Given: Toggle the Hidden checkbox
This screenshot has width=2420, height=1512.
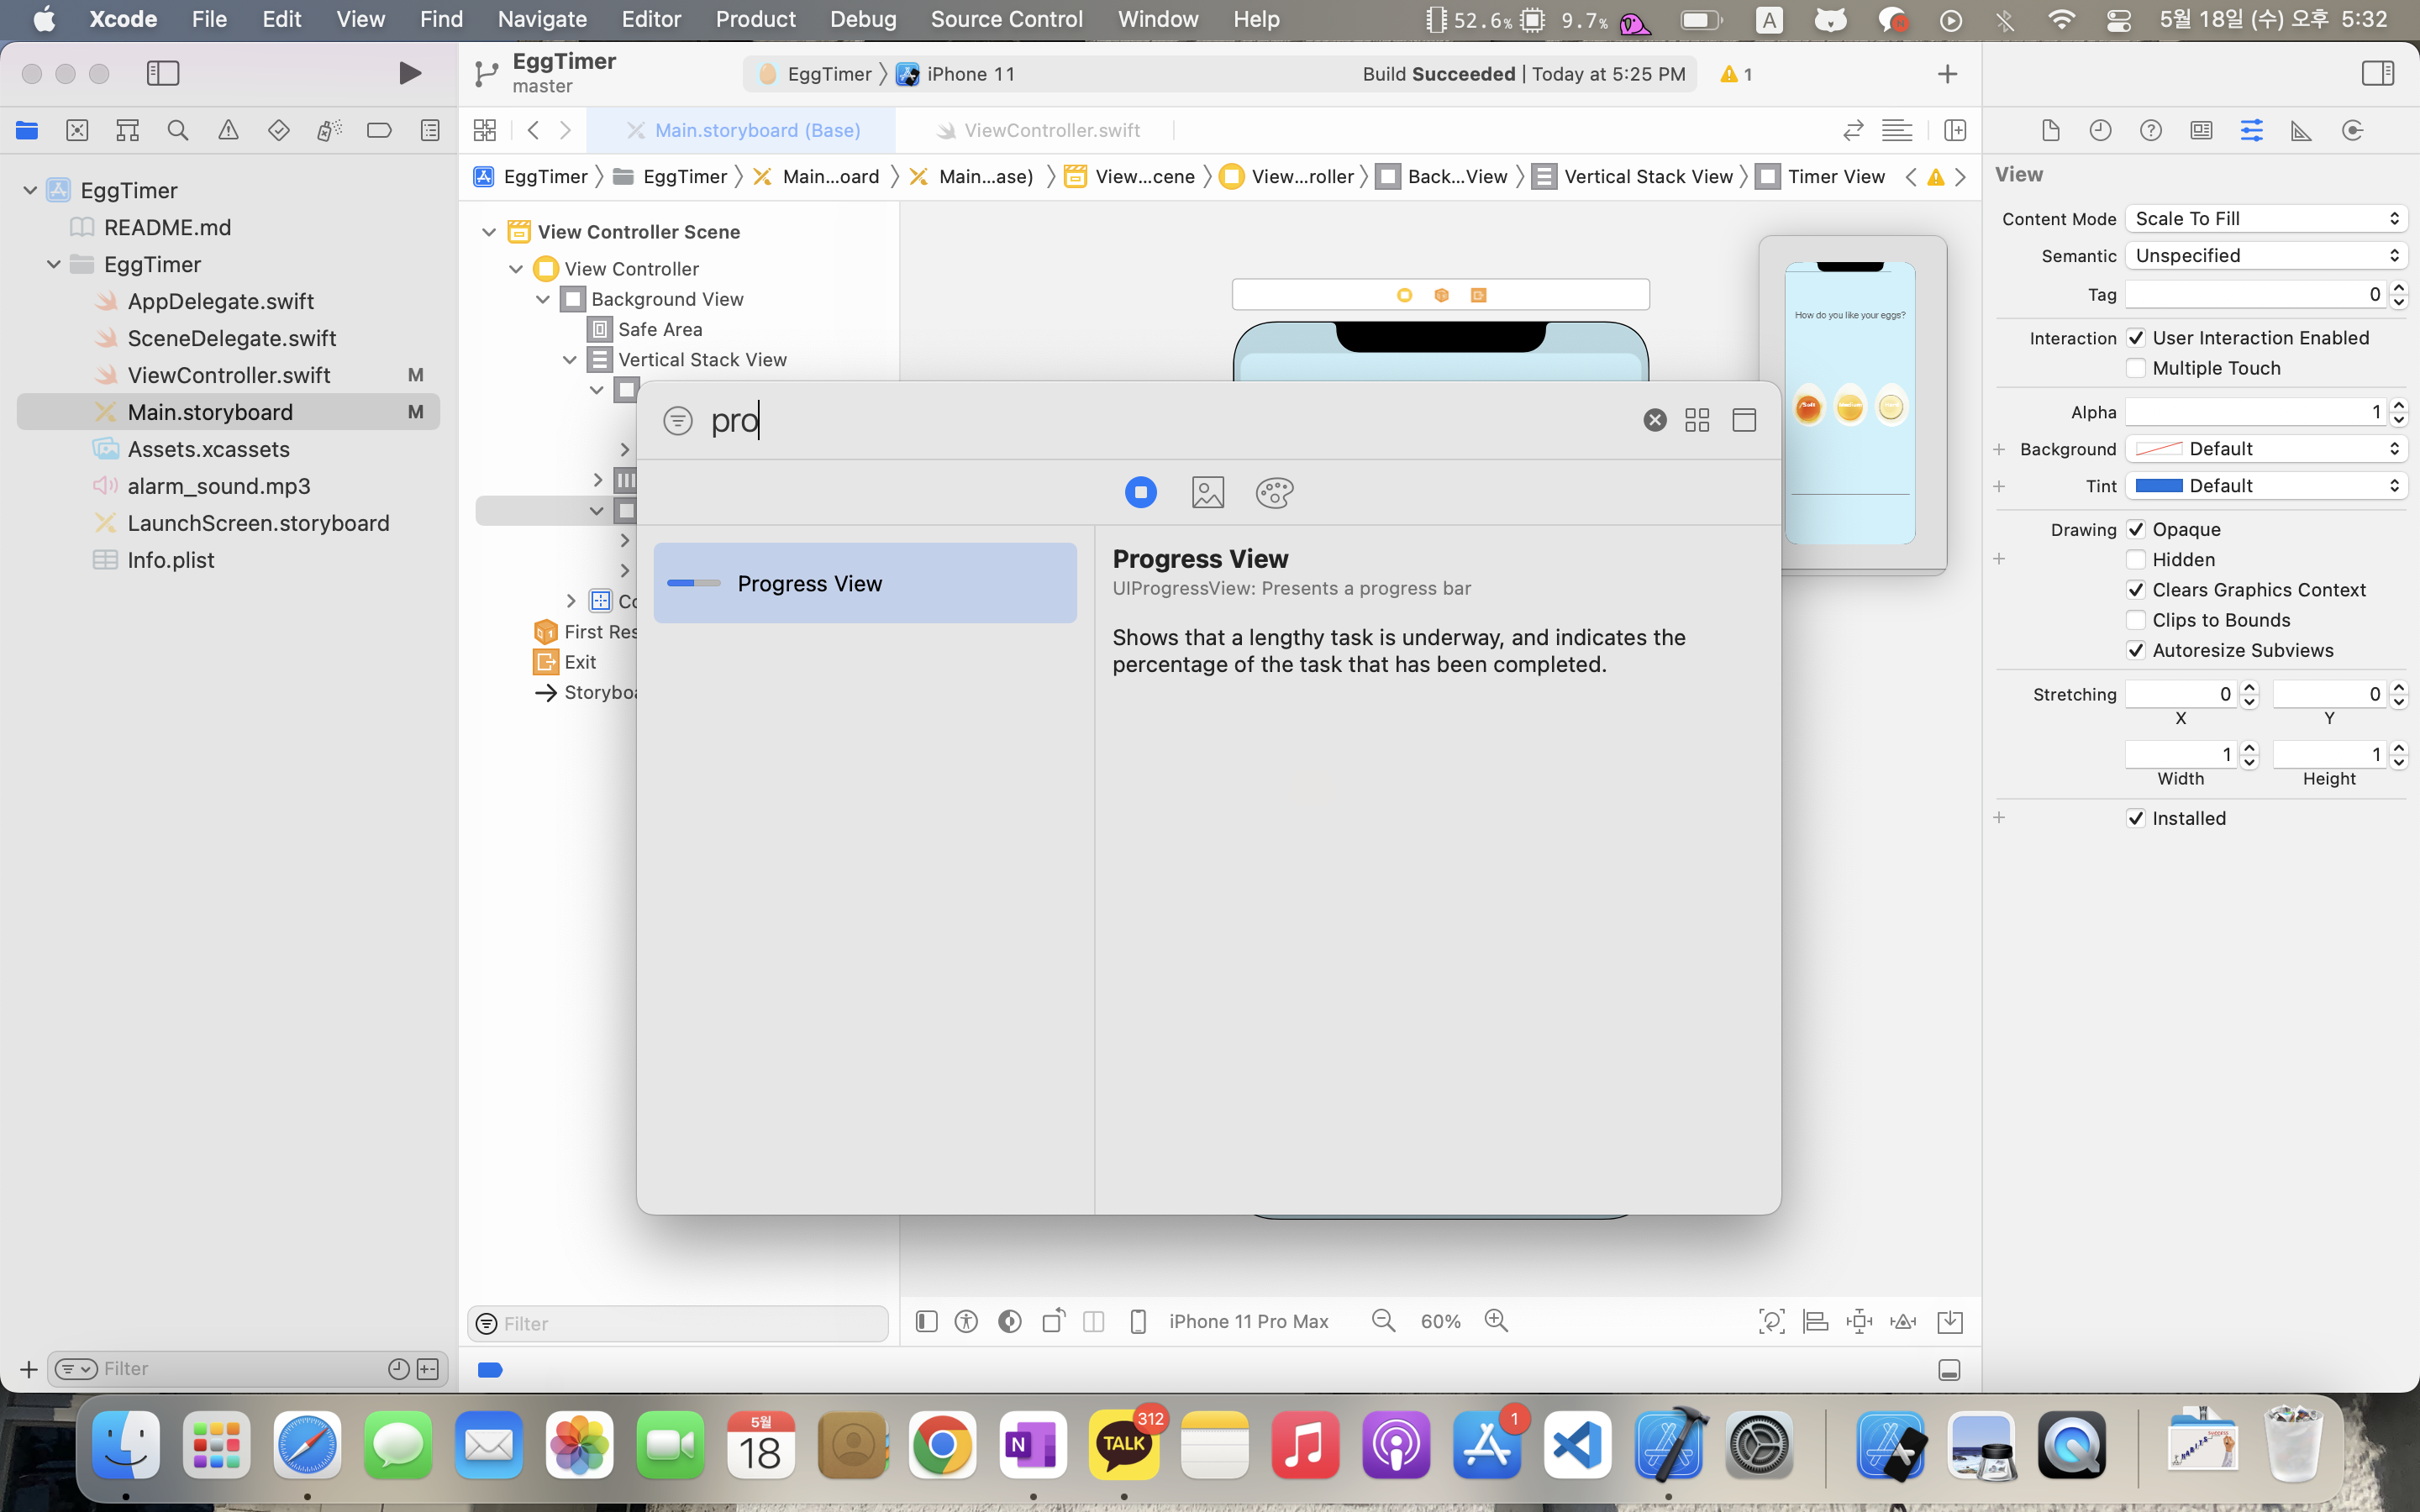Looking at the screenshot, I should [x=2136, y=559].
